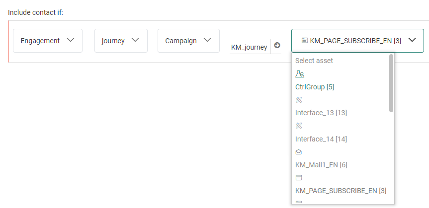Viewport: 429px width, 208px height.
Task: Choose KM_PAGE_SUBSCRIBE_EN [3] in the list
Action: (341, 190)
